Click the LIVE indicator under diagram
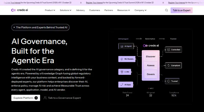 [x=151, y=88]
